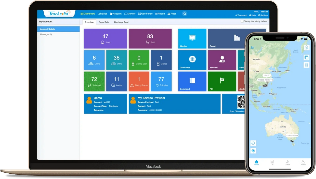Tap the map layers icon on the phone
Image resolution: width=316 pixels, height=179 pixels.
point(306,57)
